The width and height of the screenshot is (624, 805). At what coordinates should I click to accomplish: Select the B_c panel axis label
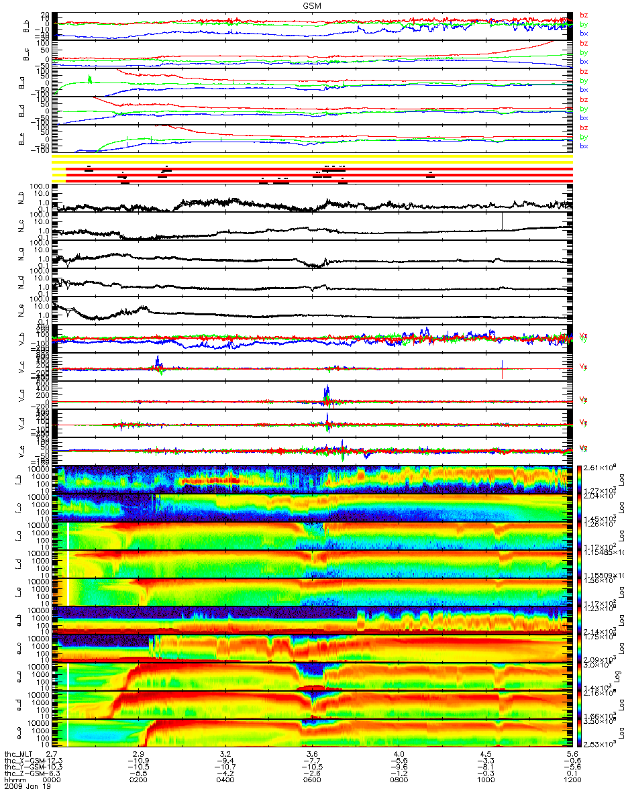(28, 54)
